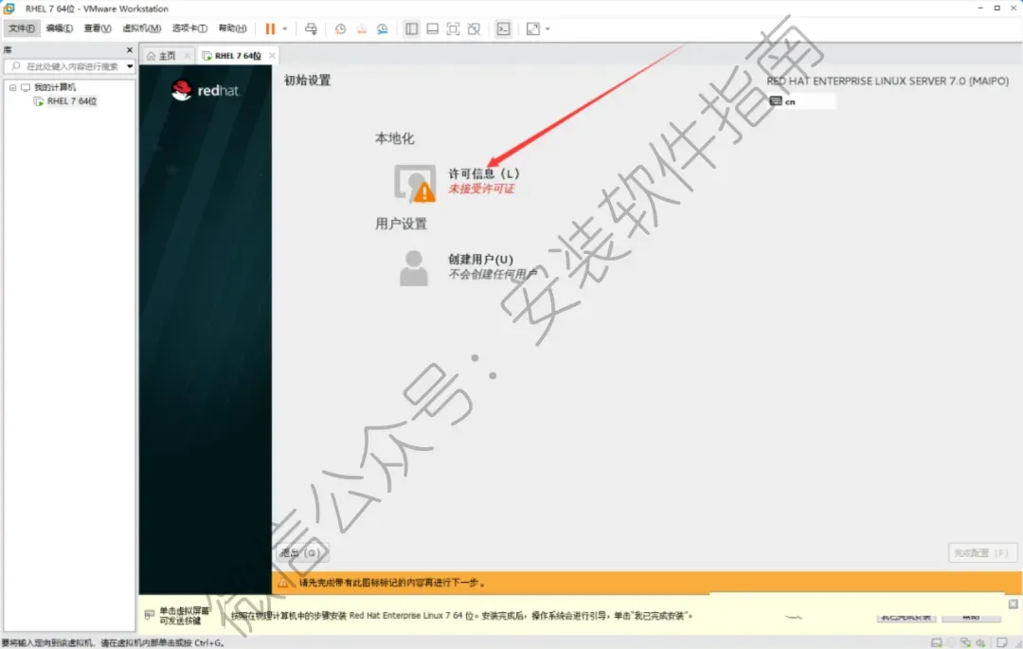1023x649 pixels.
Task: Click the CD/DVD status bar icon
Action: (951, 642)
